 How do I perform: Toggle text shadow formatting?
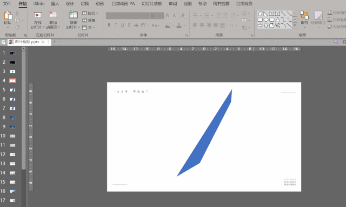[x=129, y=25]
